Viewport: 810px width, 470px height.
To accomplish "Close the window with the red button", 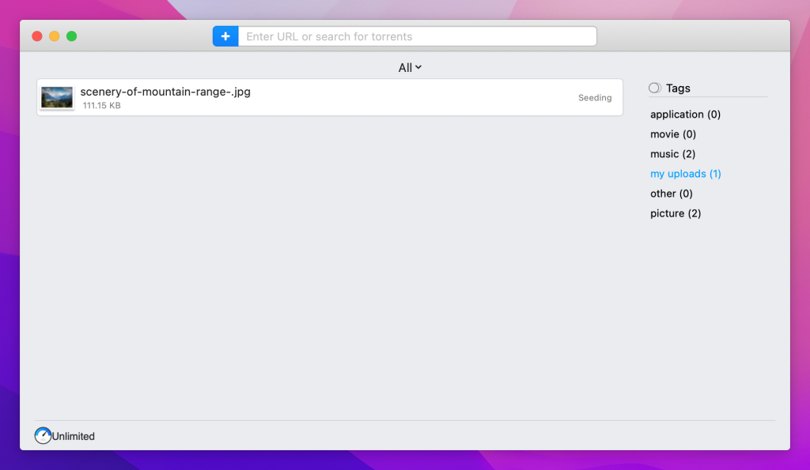I will click(x=37, y=36).
